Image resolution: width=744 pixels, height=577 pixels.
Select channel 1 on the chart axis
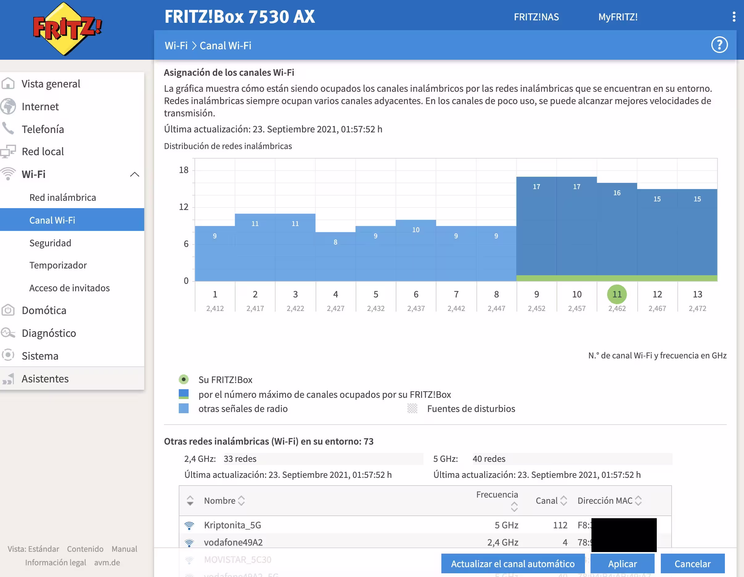coord(215,294)
